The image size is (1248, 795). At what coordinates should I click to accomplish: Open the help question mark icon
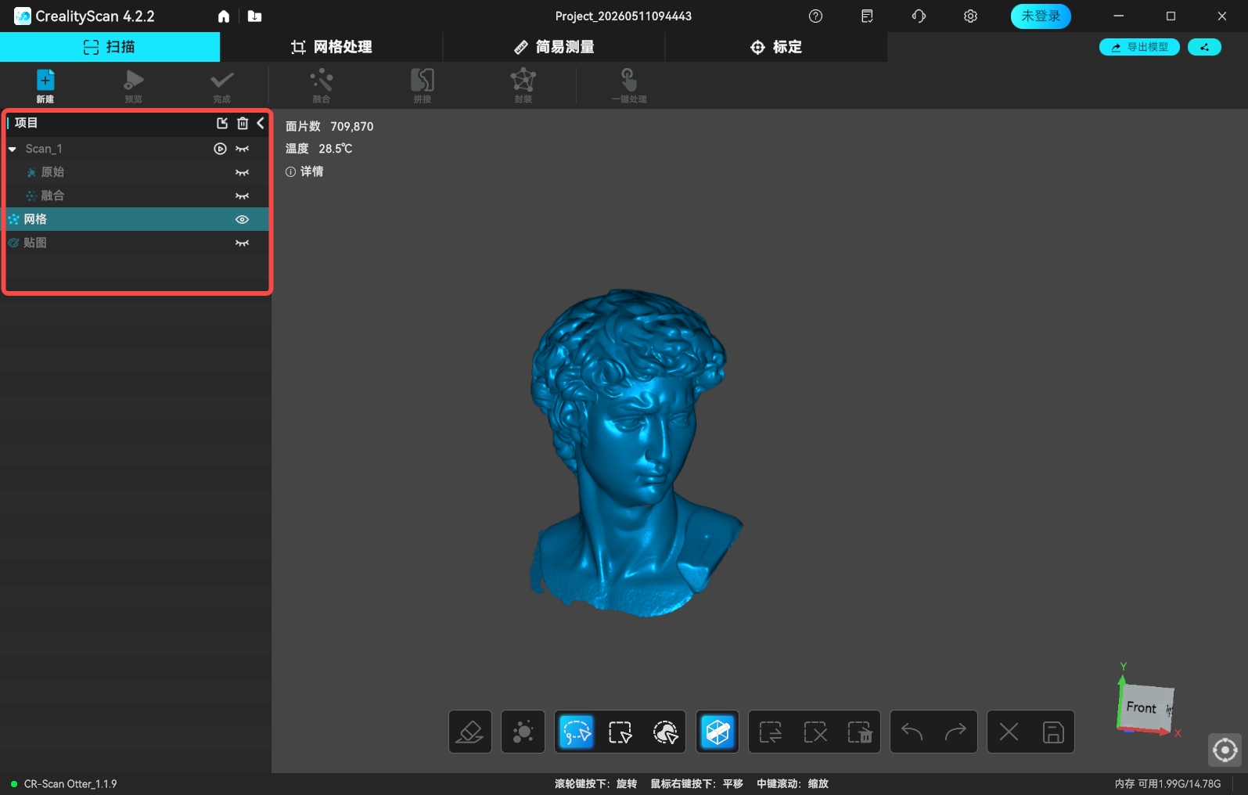click(x=815, y=16)
